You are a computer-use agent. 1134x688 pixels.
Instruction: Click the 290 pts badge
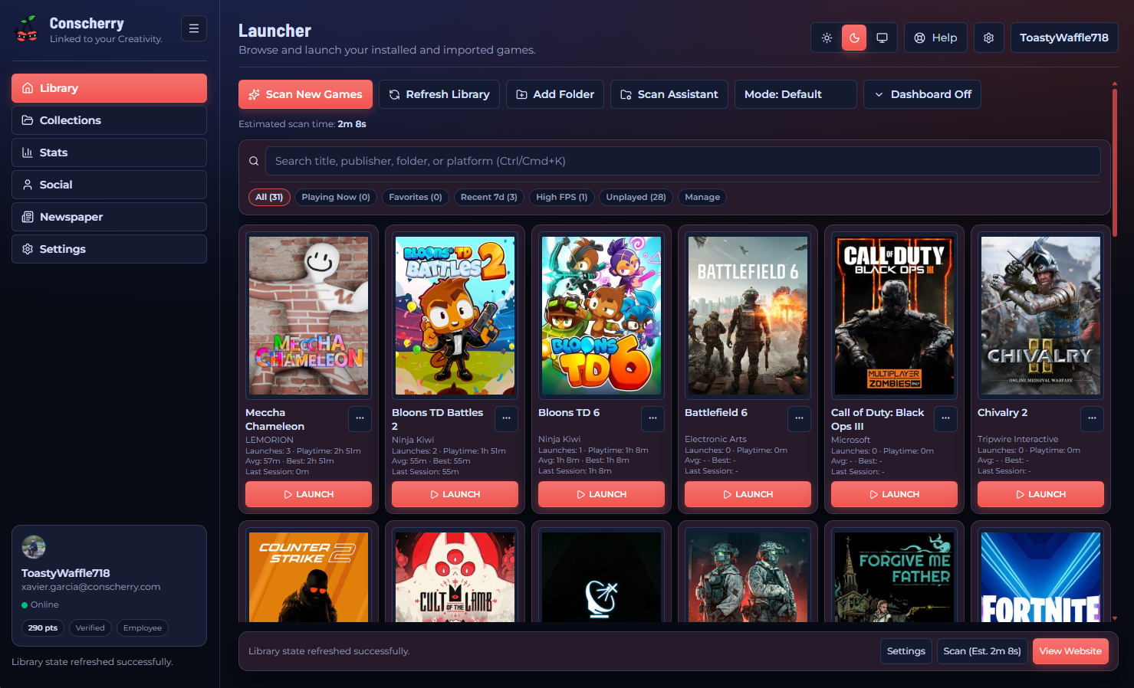pos(43,627)
